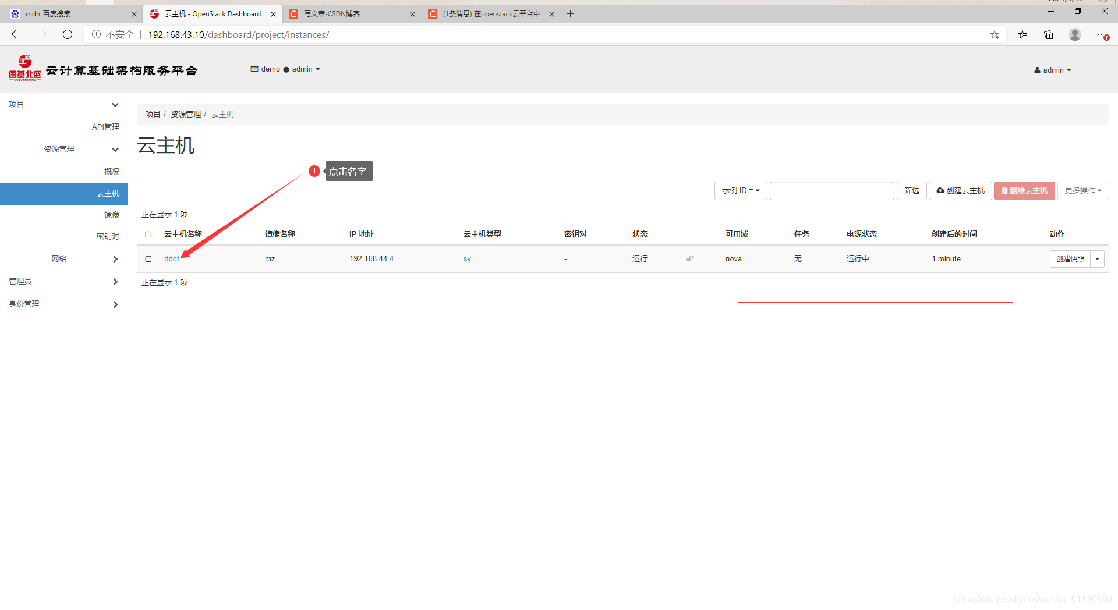Image resolution: width=1118 pixels, height=610 pixels.
Task: Close the openstack云平台 CSDN tab
Action: [551, 14]
